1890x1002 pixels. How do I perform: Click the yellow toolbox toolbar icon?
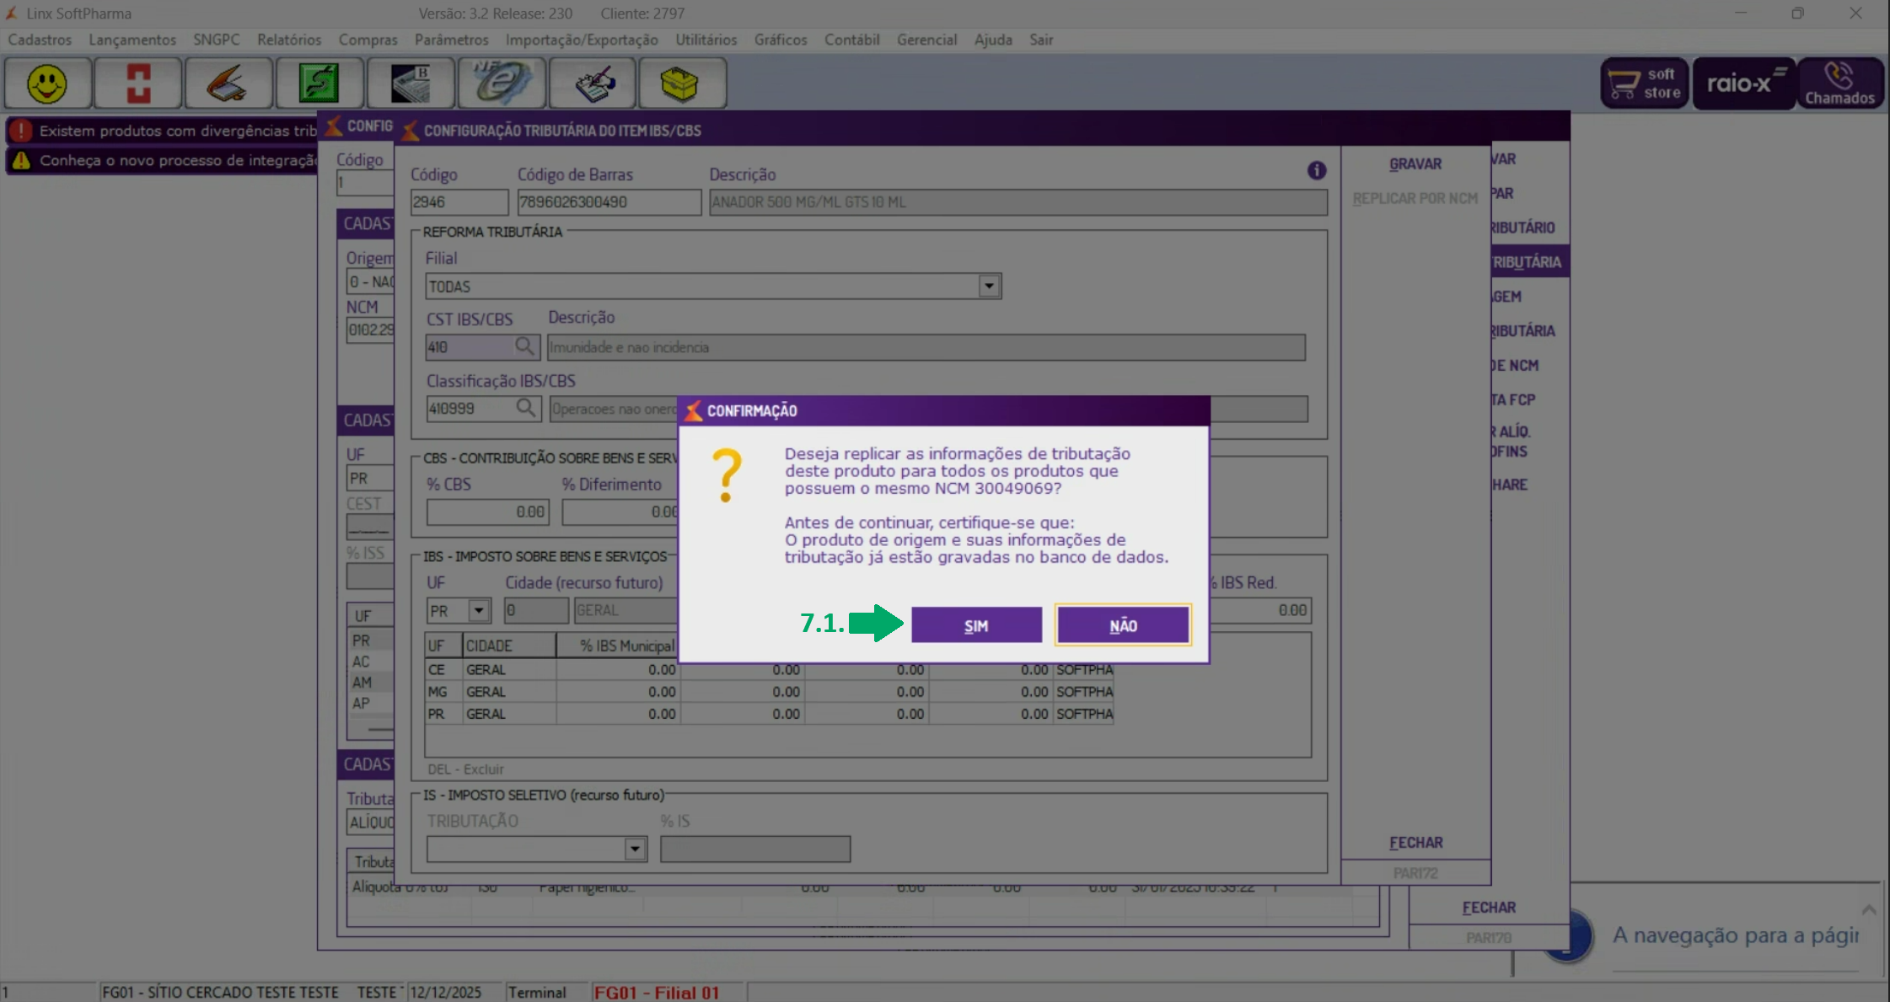(x=680, y=83)
